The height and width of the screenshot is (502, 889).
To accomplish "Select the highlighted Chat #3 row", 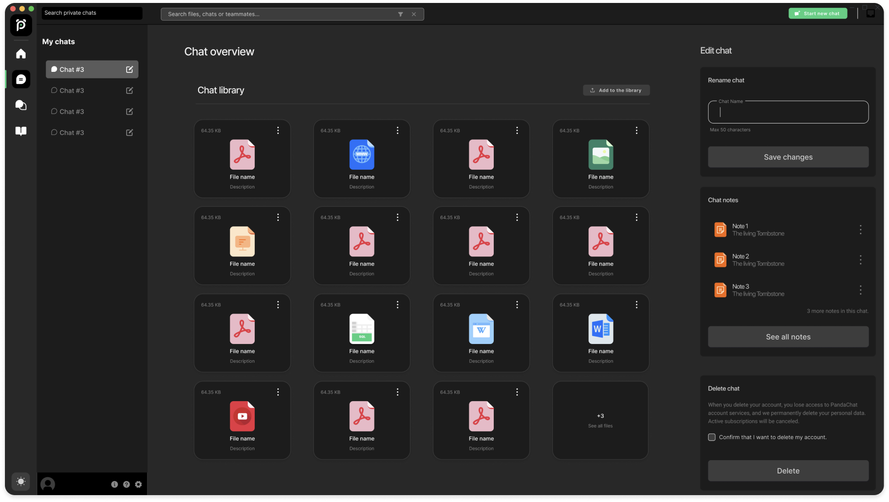I will click(92, 69).
